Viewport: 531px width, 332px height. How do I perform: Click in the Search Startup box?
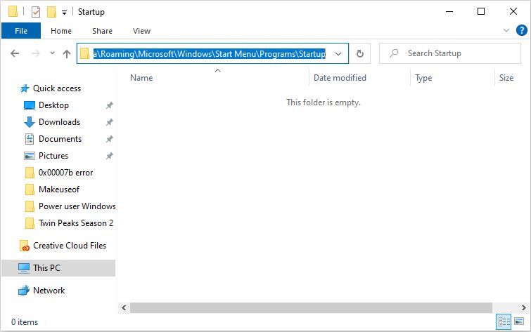(457, 53)
